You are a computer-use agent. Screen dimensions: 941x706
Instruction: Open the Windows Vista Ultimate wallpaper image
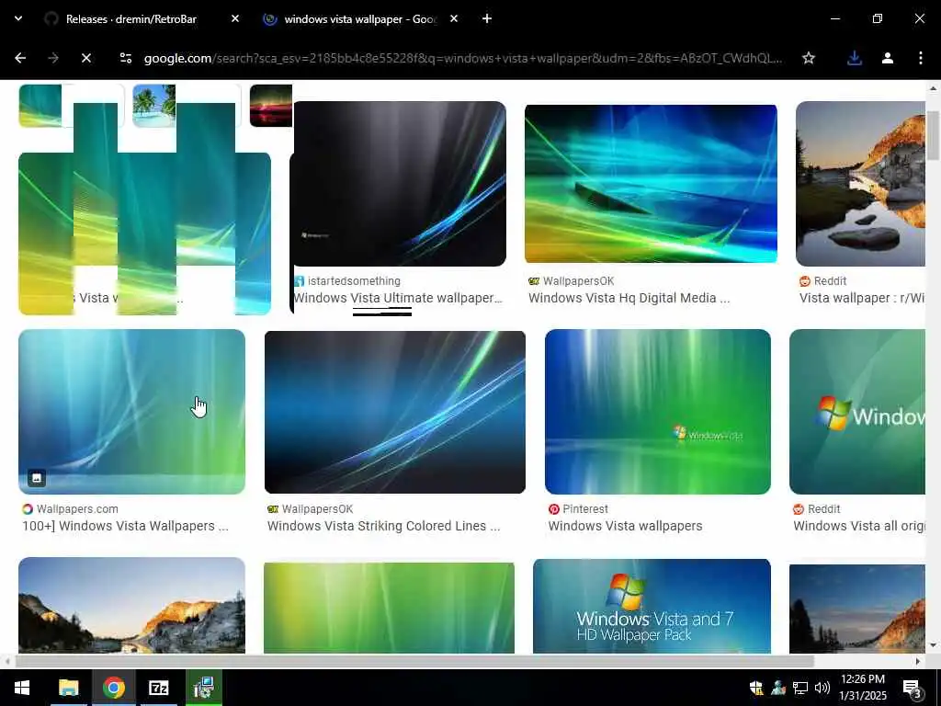(400, 184)
